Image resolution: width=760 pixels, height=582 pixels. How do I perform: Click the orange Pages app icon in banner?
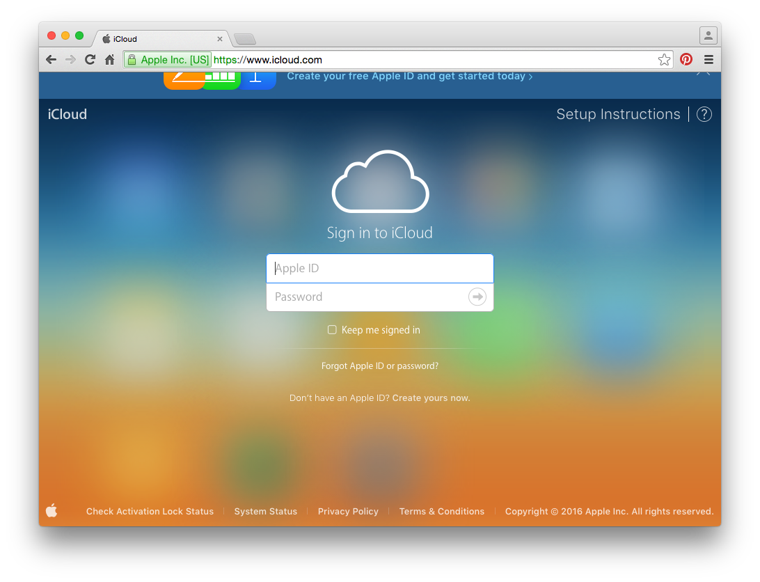pyautogui.click(x=184, y=80)
